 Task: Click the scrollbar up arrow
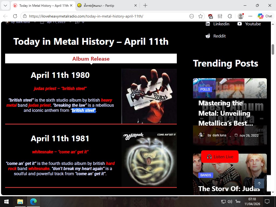(x=273, y=24)
